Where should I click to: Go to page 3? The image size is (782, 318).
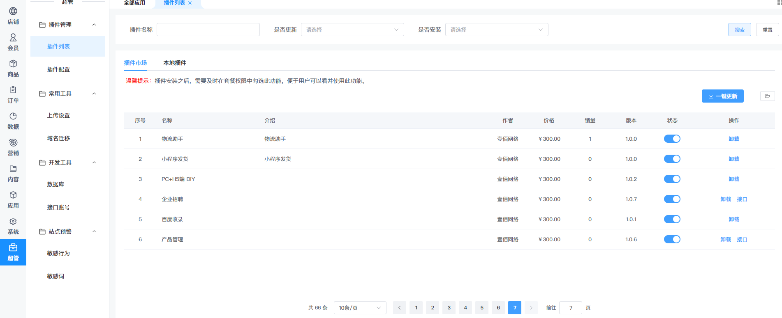click(x=449, y=308)
